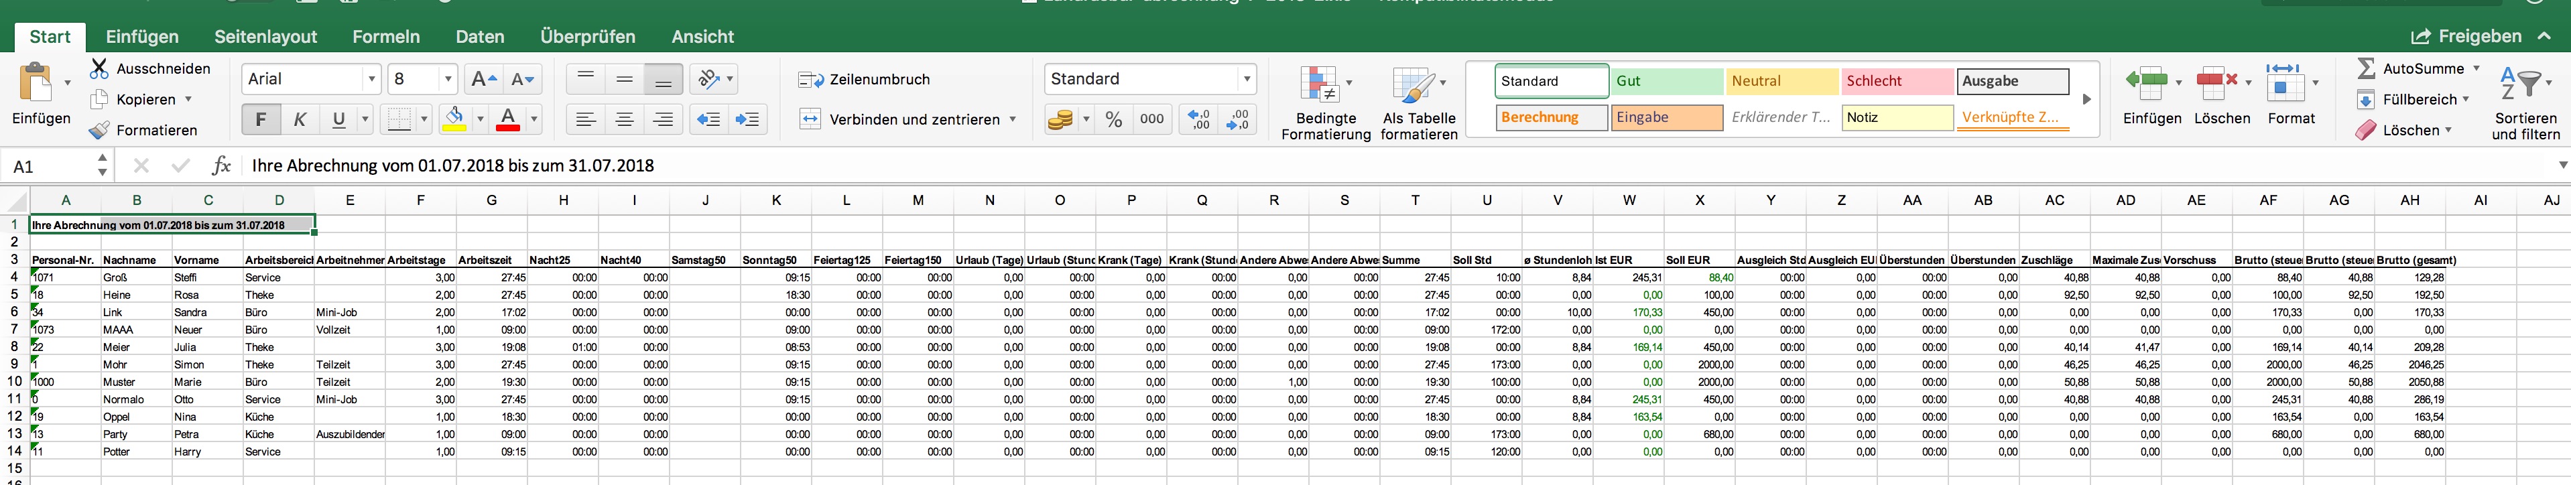Toggle italic K formatting
The image size is (2571, 485).
point(300,120)
